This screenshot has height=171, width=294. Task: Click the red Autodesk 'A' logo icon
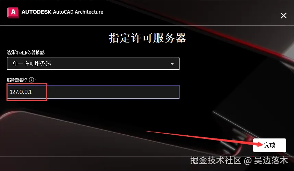(x=13, y=13)
